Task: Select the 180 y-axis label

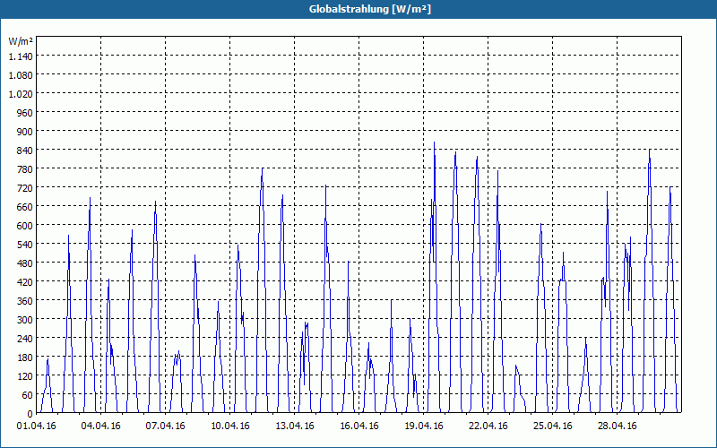Action: point(25,357)
